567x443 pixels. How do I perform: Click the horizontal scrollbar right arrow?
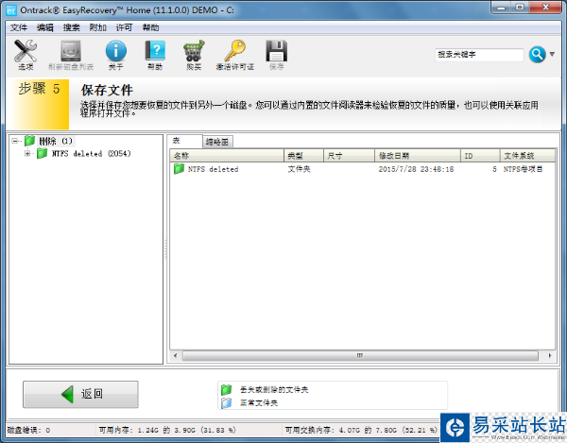(x=550, y=355)
